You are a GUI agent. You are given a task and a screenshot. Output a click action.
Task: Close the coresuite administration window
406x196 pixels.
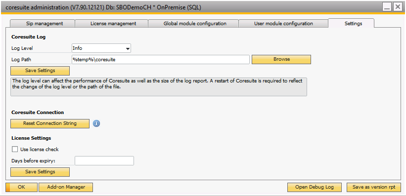pyautogui.click(x=398, y=7)
